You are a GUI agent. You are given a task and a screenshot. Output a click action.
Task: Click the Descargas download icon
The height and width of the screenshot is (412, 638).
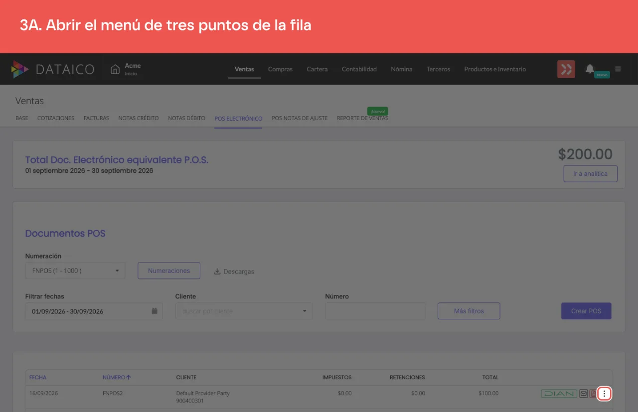pos(217,272)
